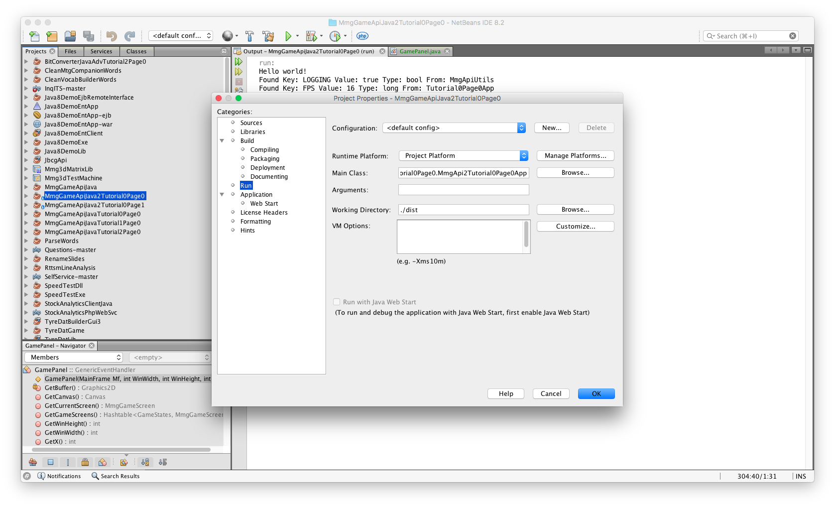The width and height of the screenshot is (835, 507).
Task: Click the Manage Platforms... button
Action: click(x=575, y=156)
